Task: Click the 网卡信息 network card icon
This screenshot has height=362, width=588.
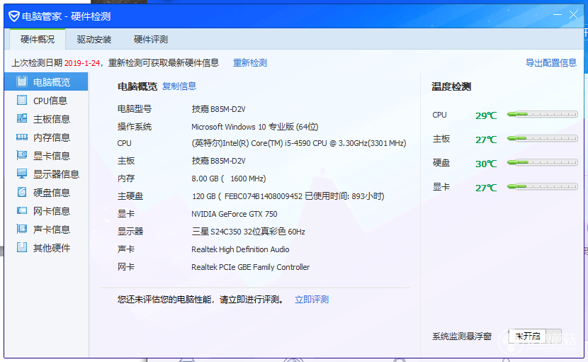Action: click(22, 210)
